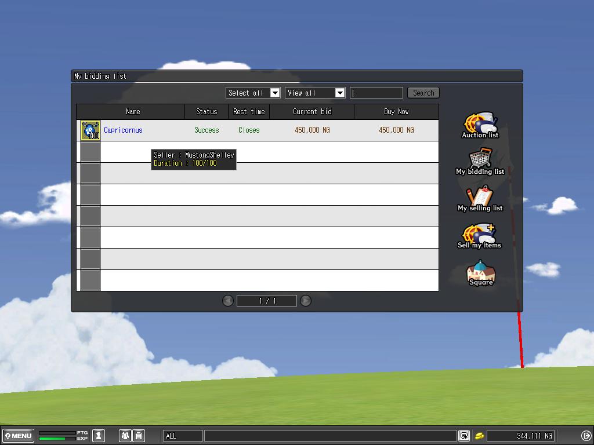The image size is (594, 445).
Task: Click the Capricornus item name link
Action: coord(123,130)
